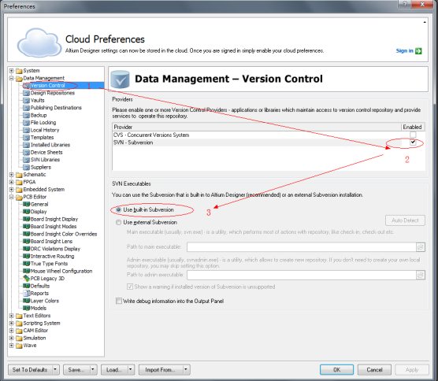The width and height of the screenshot is (438, 381).
Task: Expand the Simulation folder
Action: click(12, 338)
